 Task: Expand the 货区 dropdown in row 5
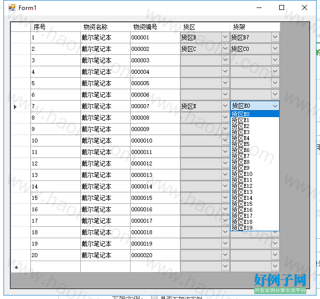[x=225, y=83]
